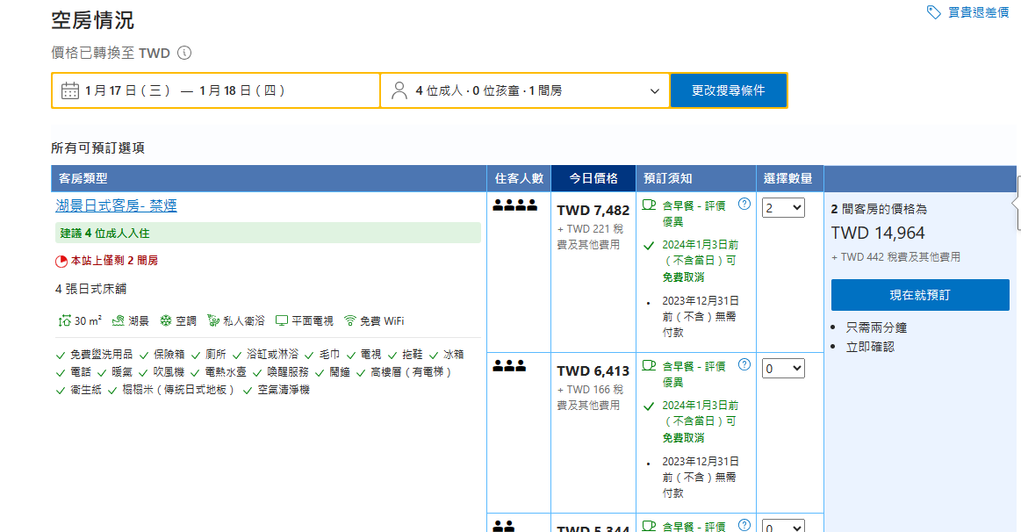Click the 吹風機 amenity

[x=169, y=372]
